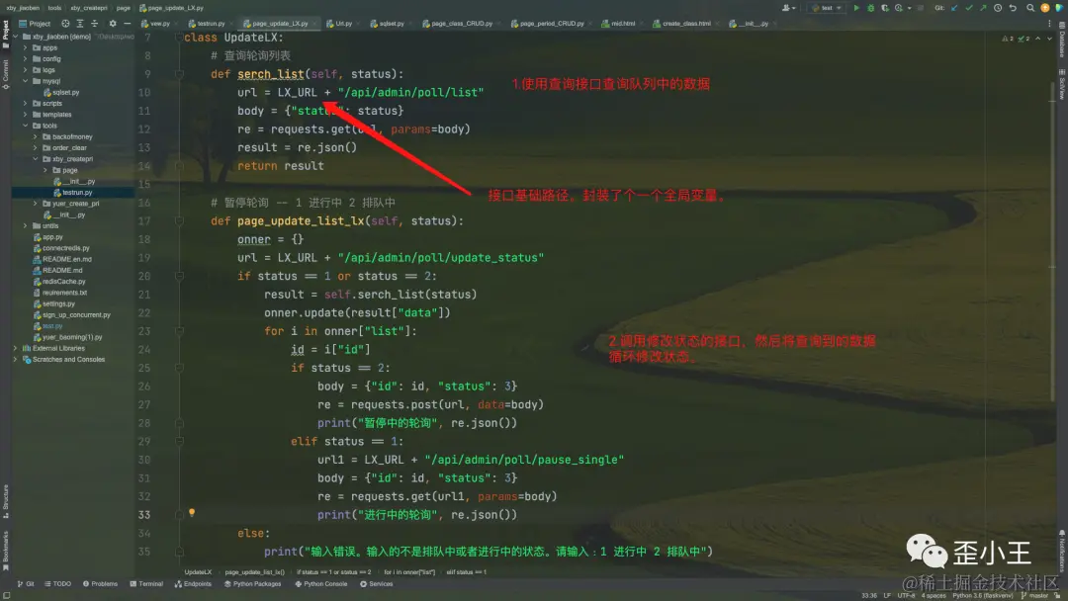Toggle the Notifications side panel on right
The height and width of the screenshot is (601, 1068).
pos(1062,550)
